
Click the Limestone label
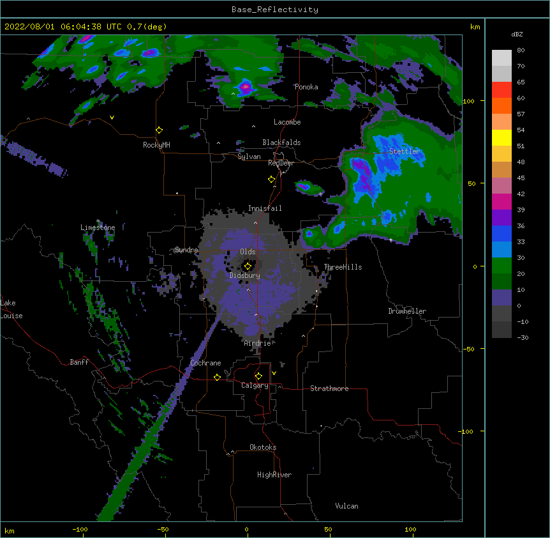[x=98, y=227]
